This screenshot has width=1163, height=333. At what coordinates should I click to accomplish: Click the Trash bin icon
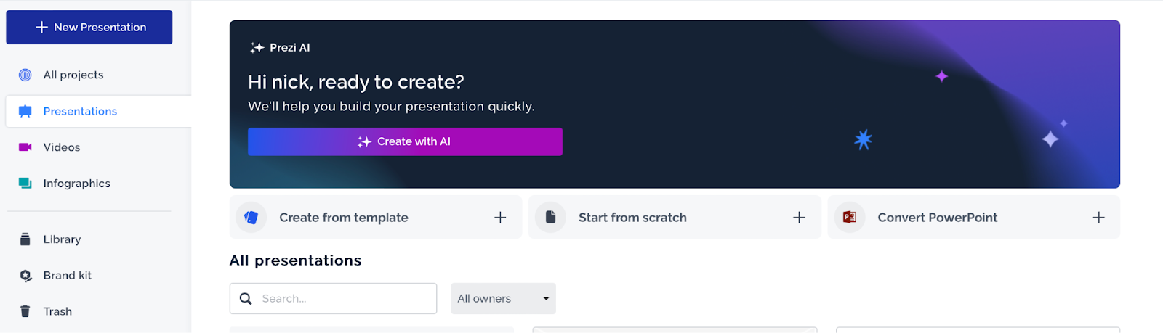tap(25, 311)
